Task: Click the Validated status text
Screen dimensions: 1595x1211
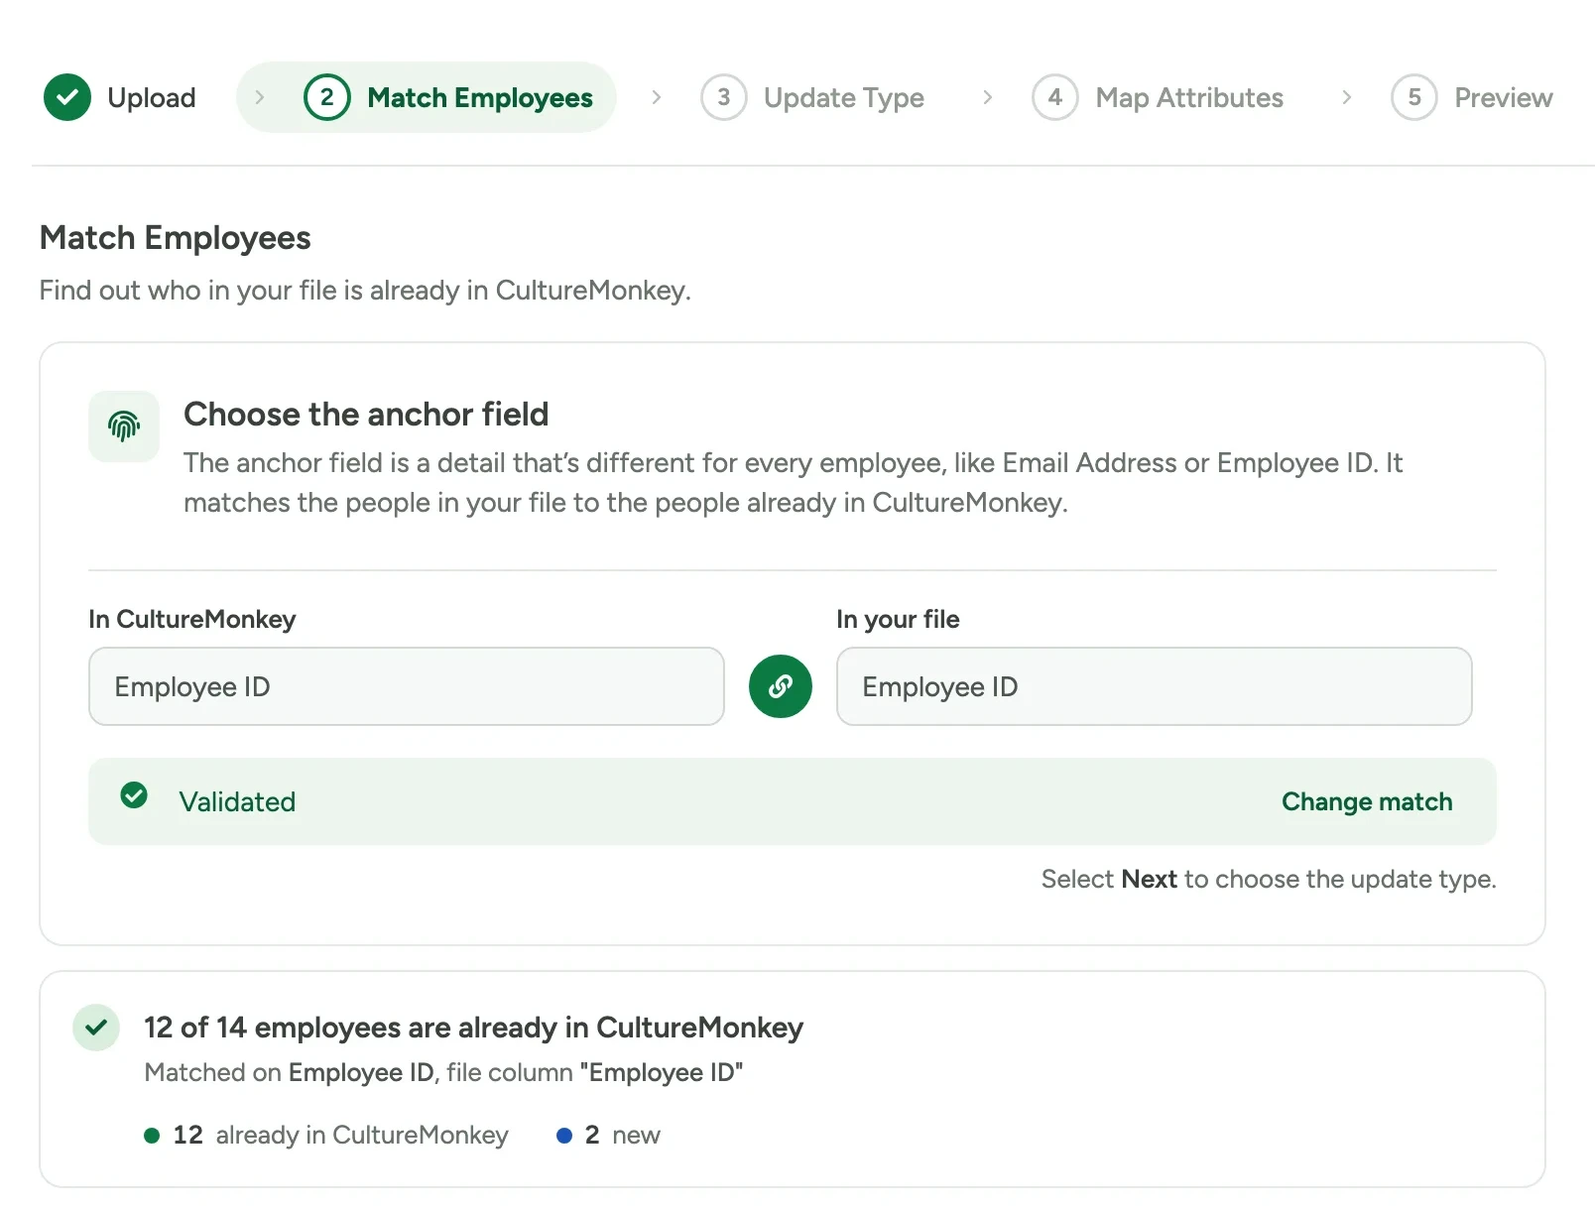Action: pyautogui.click(x=237, y=801)
